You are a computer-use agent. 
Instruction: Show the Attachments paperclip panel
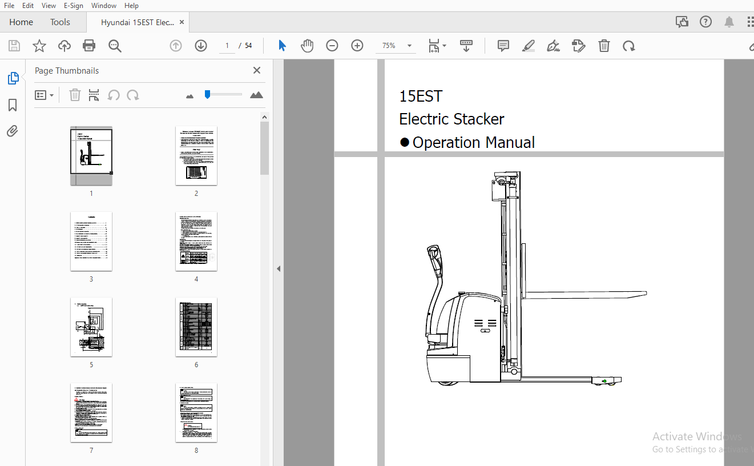click(13, 131)
